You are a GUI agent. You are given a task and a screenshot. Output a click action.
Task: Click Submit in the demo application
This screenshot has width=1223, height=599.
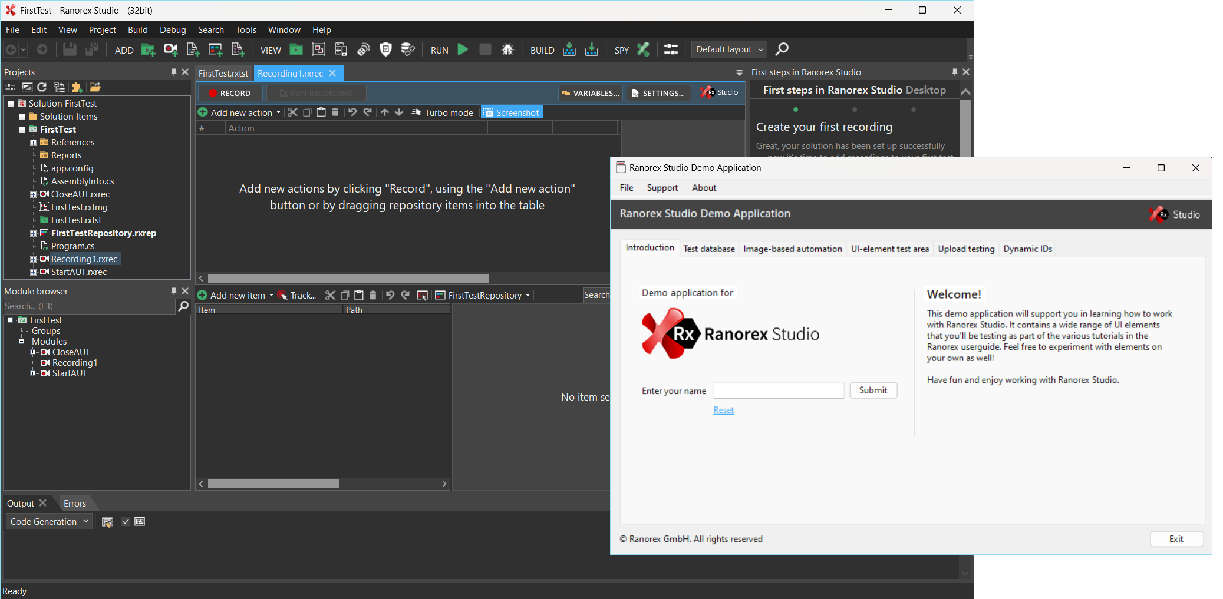click(873, 390)
